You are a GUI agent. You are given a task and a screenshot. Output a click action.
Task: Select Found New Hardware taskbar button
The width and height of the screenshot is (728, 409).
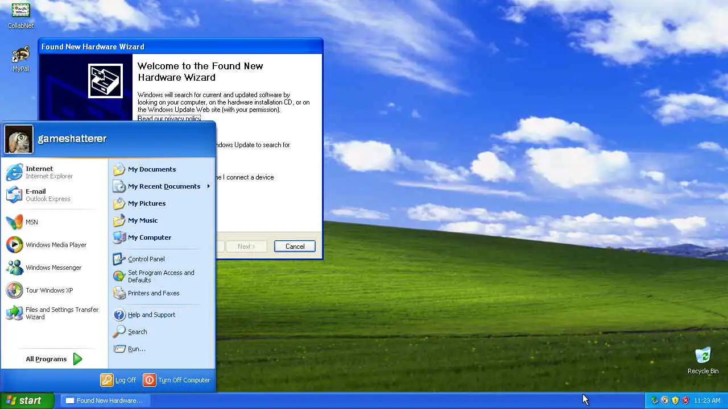(105, 400)
